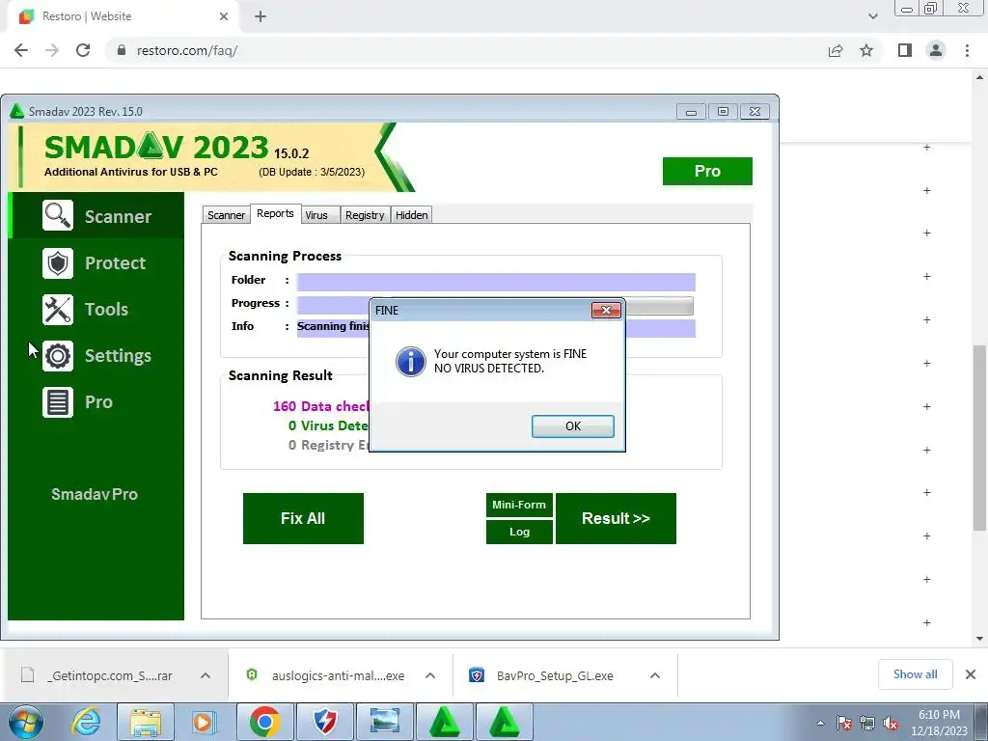The height and width of the screenshot is (741, 988).
Task: Click the Chrome forward arrow
Action: click(52, 50)
